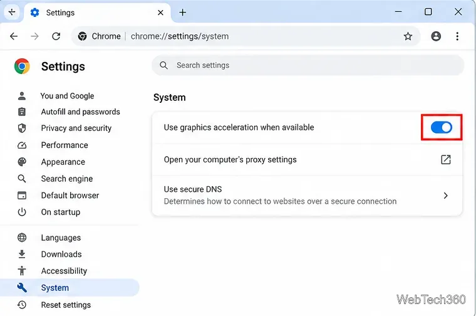Image resolution: width=476 pixels, height=316 pixels.
Task: Click the wrench icon beside System
Action: (22, 287)
